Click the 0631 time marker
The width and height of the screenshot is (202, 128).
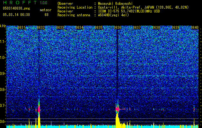point(22,28)
